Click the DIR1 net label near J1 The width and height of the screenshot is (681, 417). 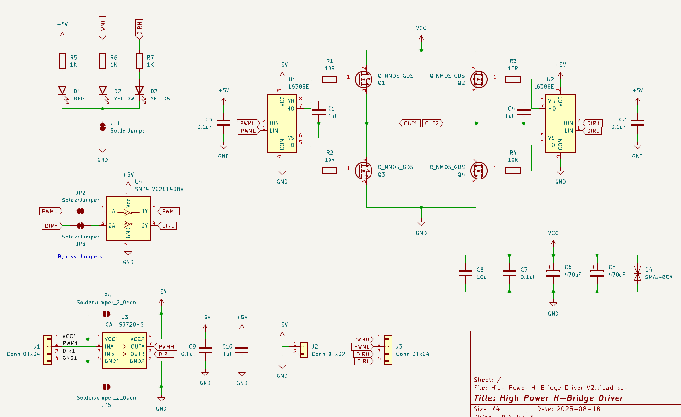(x=69, y=351)
